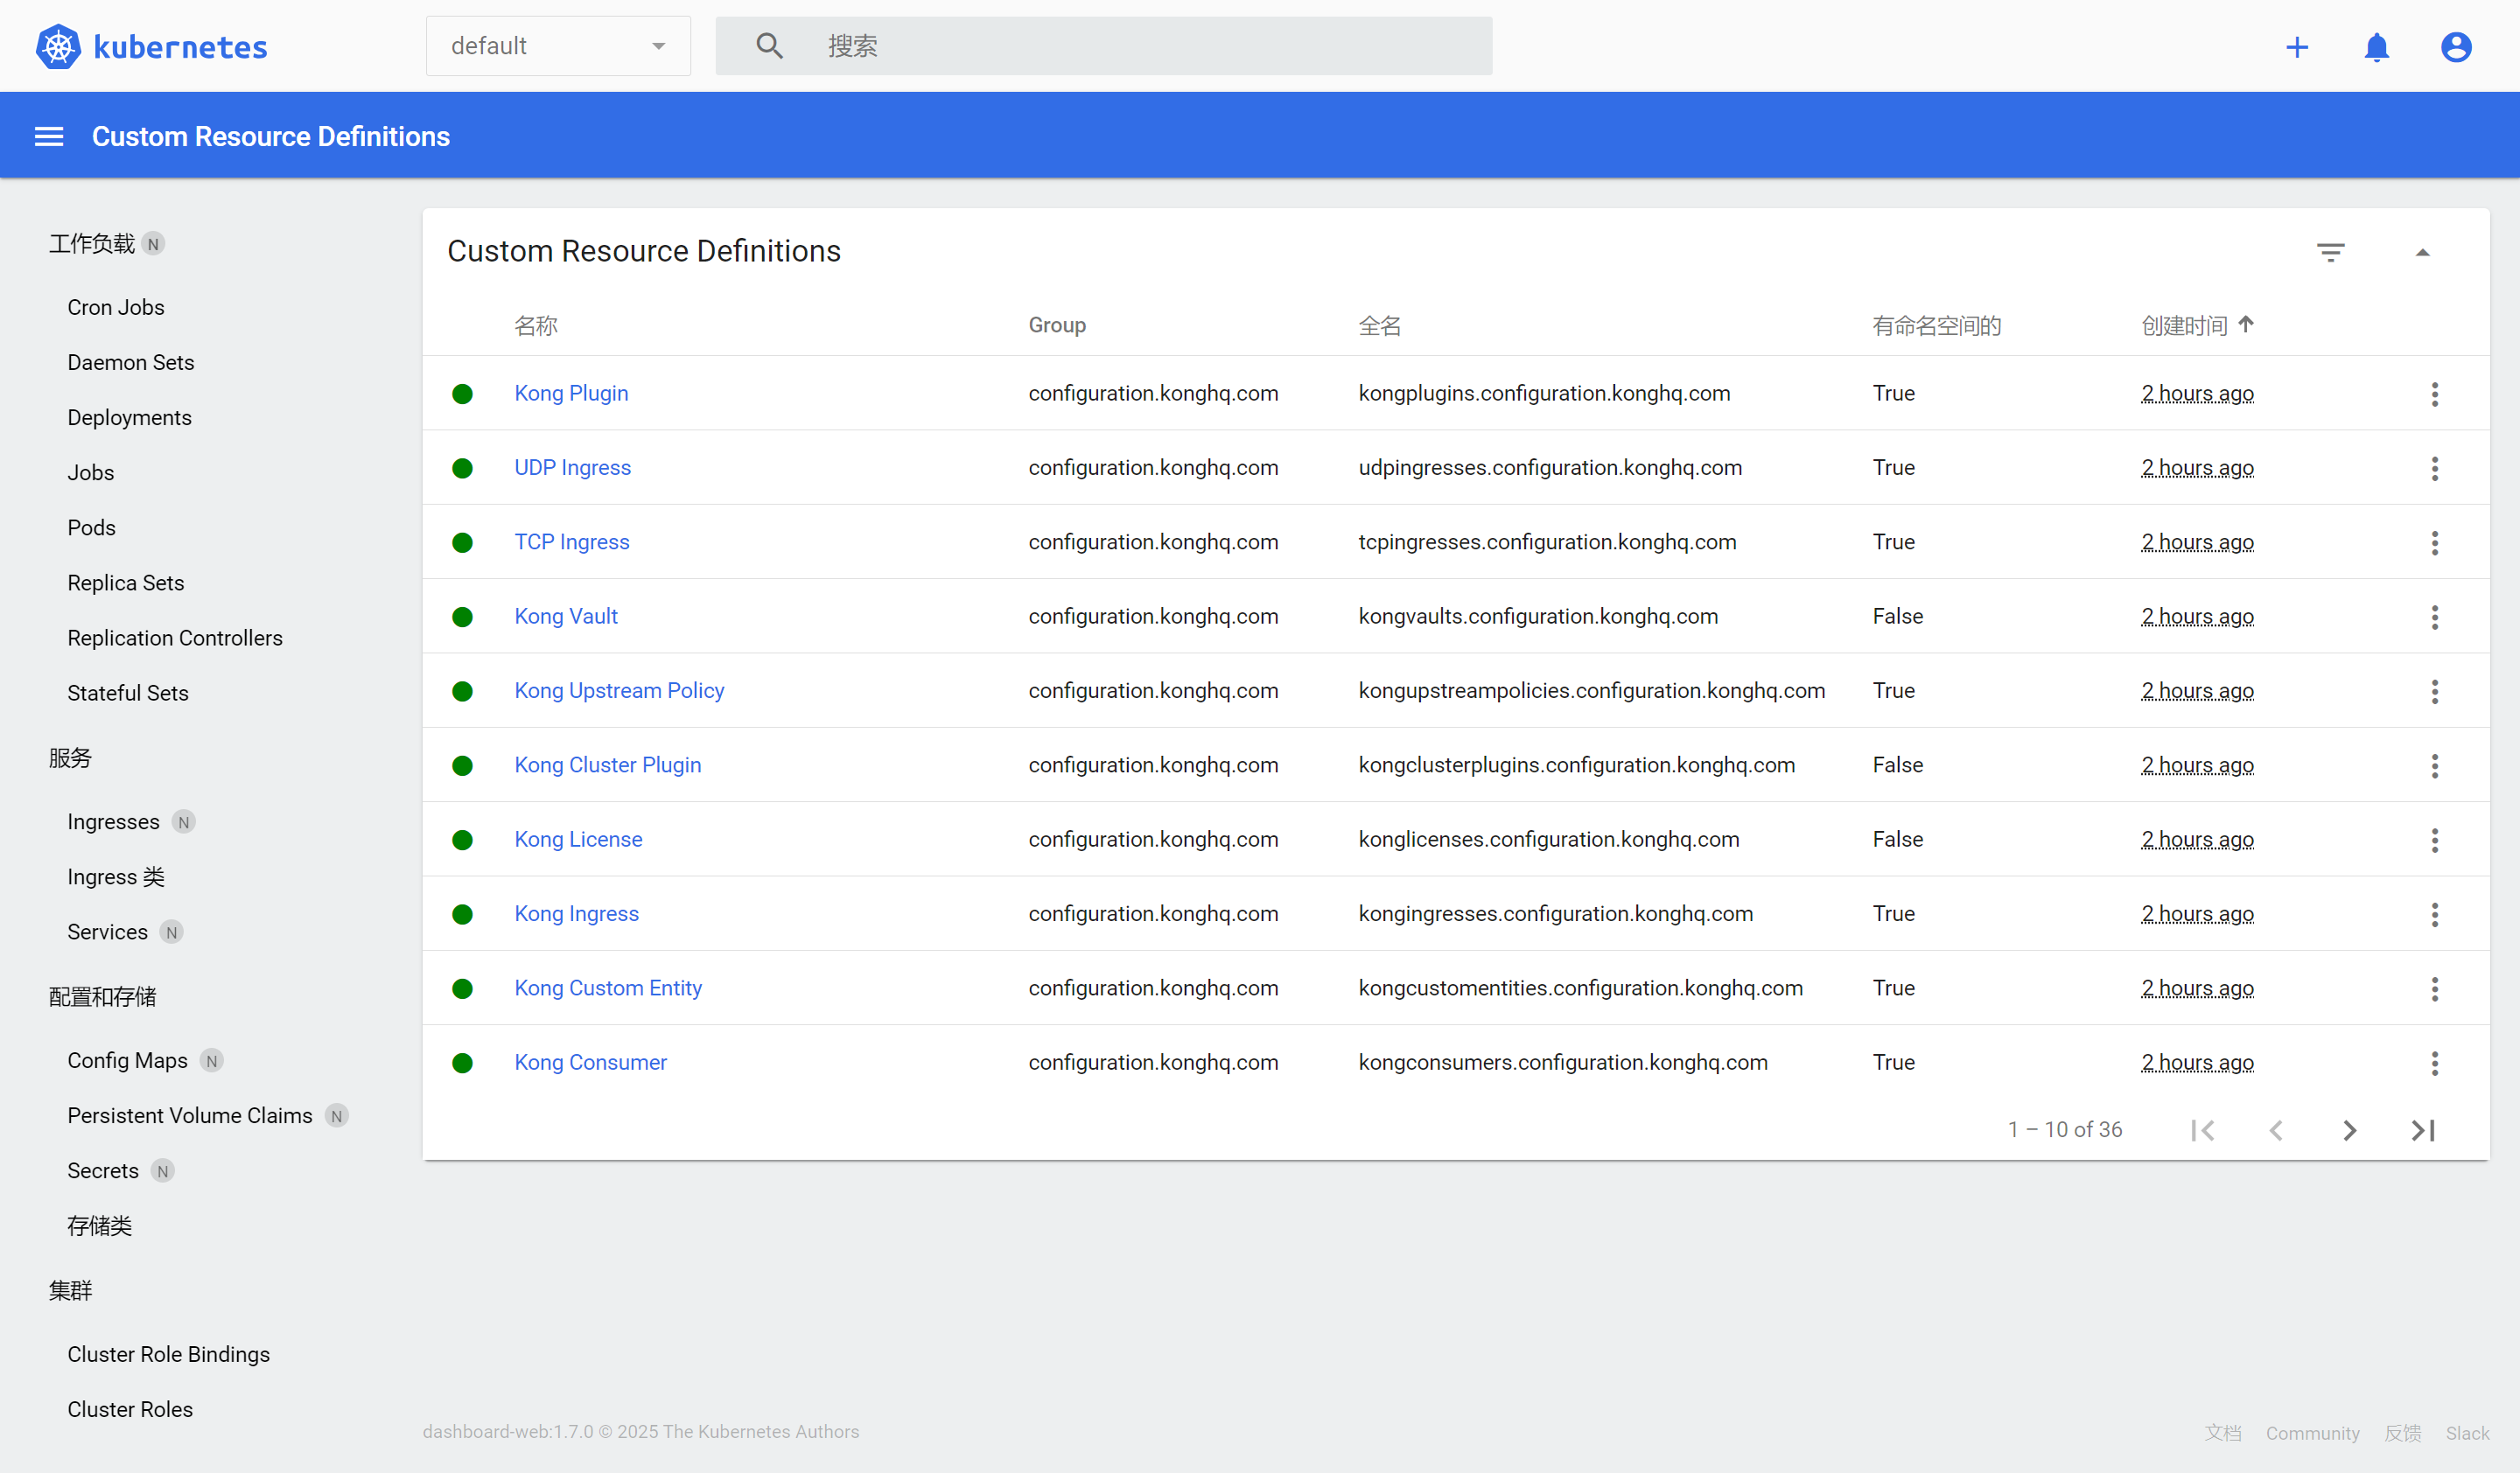Select Deployments in sidebar
The width and height of the screenshot is (2520, 1473).
129,418
